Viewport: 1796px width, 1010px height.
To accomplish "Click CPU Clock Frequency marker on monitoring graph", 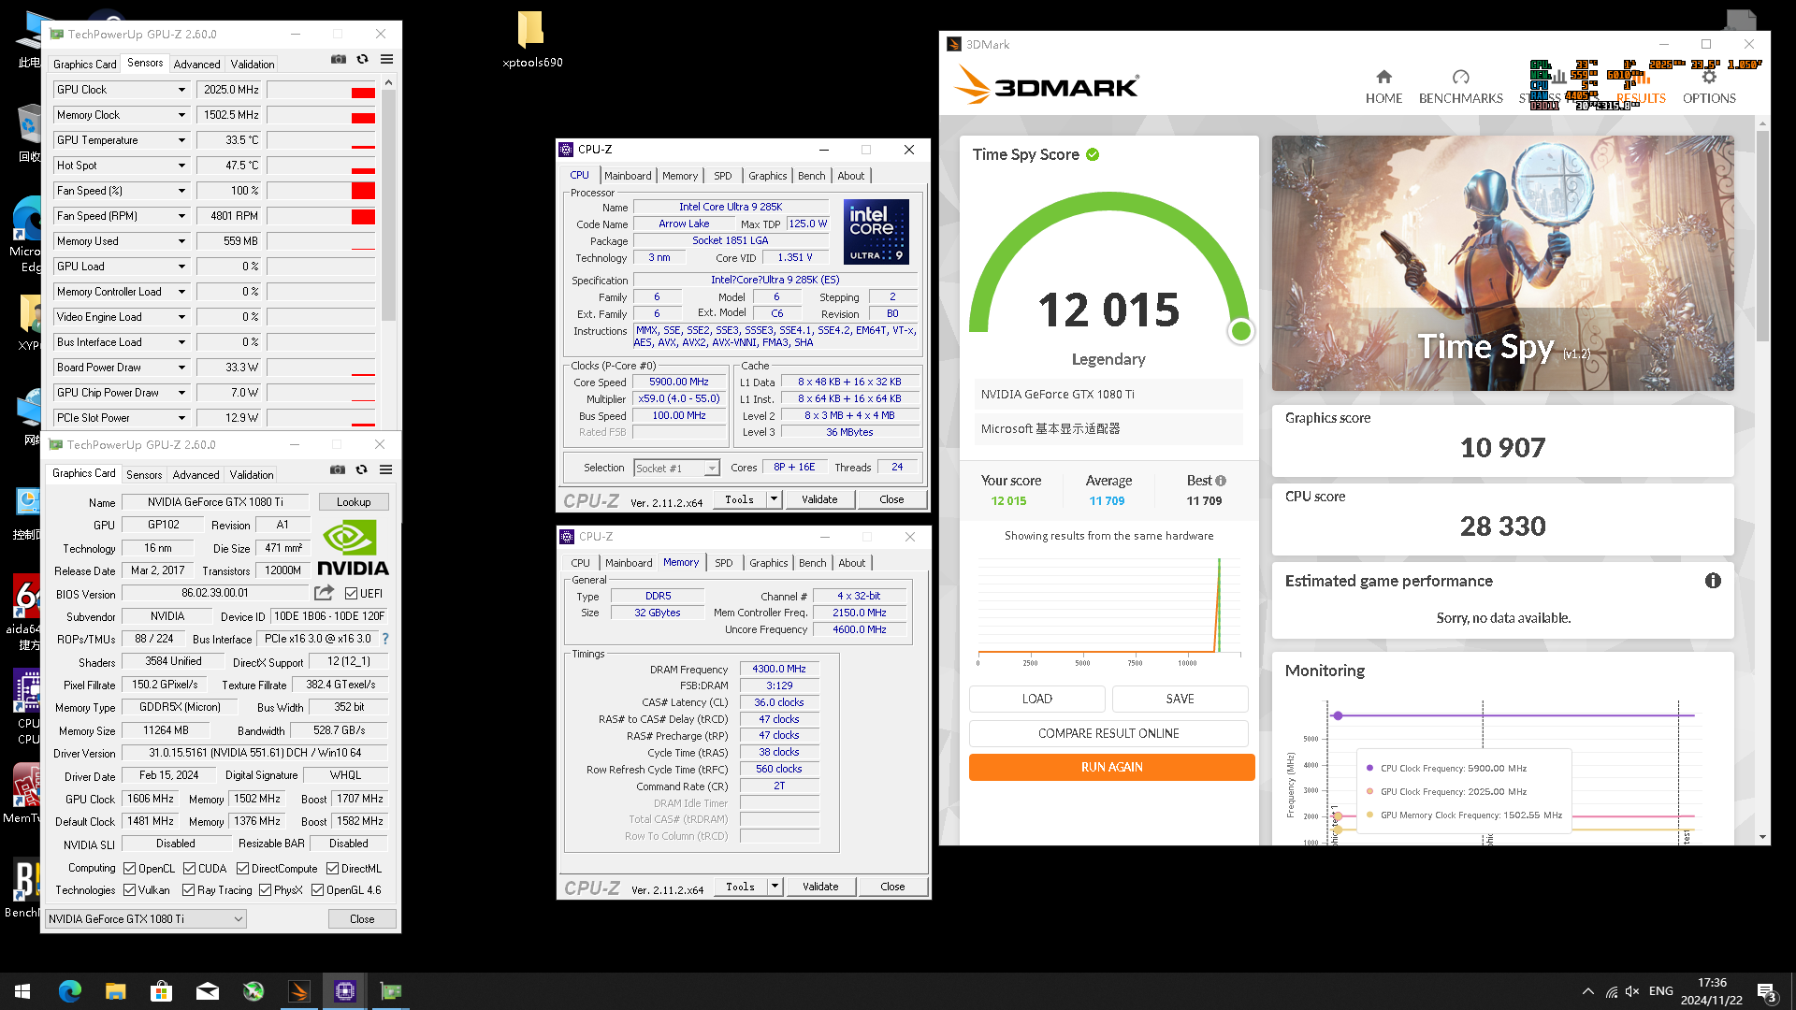I will tap(1338, 715).
